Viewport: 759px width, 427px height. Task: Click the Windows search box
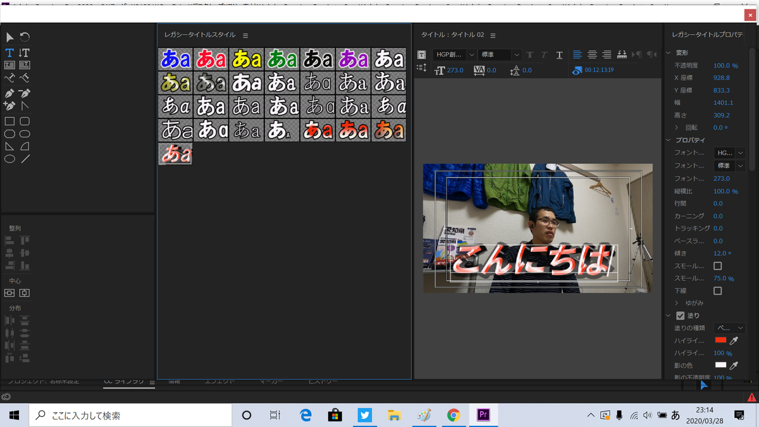click(x=130, y=415)
